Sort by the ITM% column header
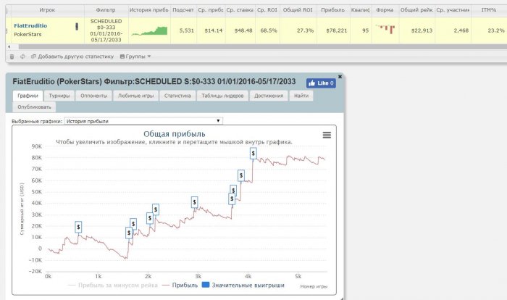 coord(489,10)
